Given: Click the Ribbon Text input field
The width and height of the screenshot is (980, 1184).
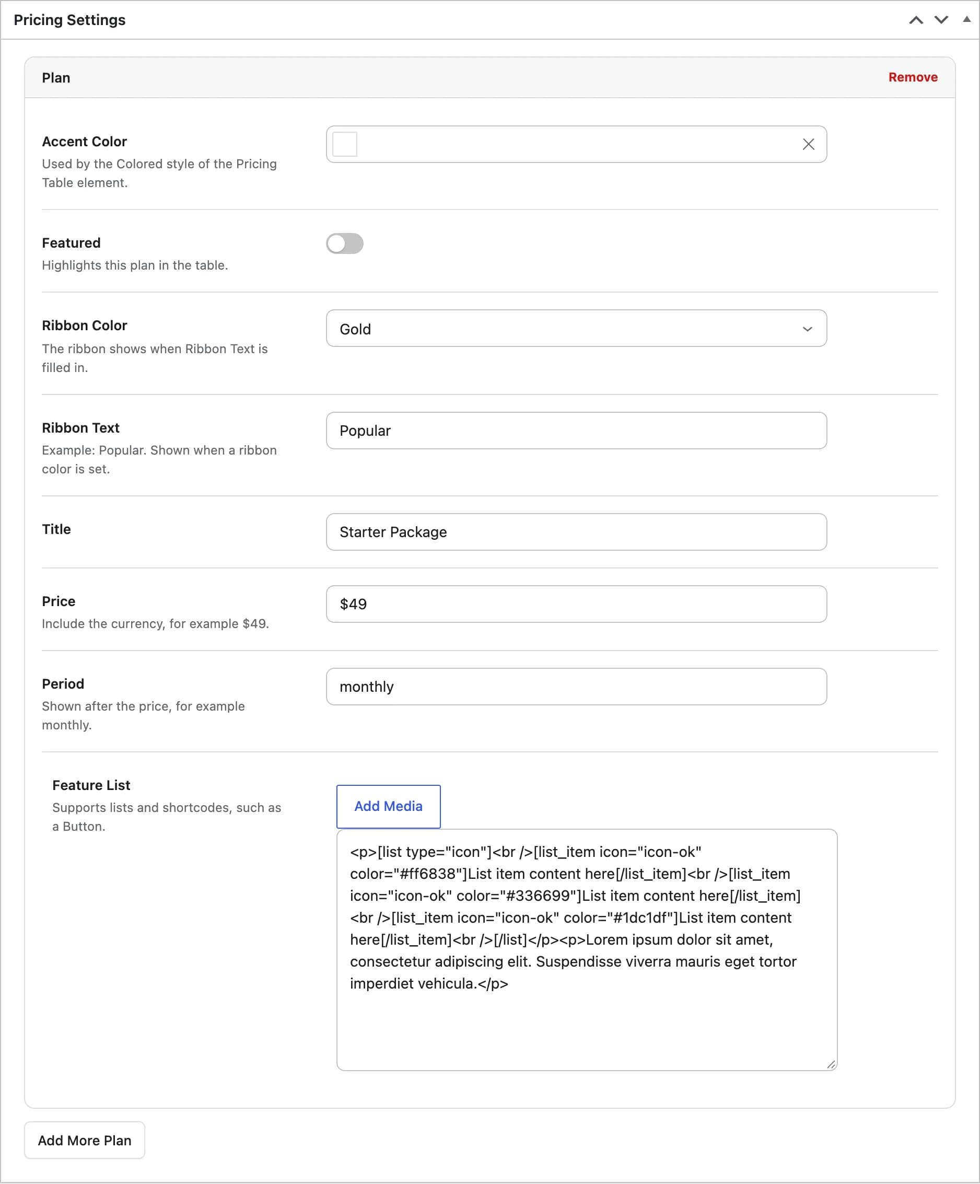Looking at the screenshot, I should pos(576,431).
